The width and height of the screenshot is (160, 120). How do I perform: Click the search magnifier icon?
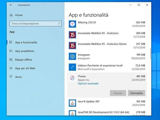pos(59,23)
